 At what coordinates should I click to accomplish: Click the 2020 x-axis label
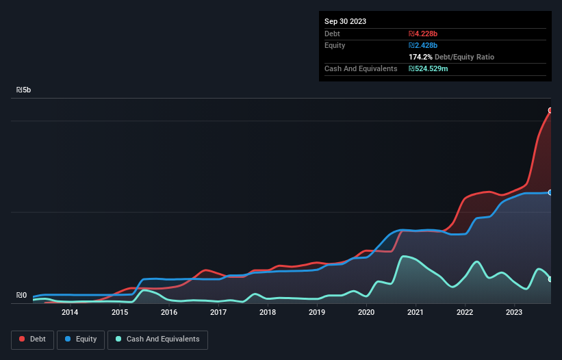[366, 312]
